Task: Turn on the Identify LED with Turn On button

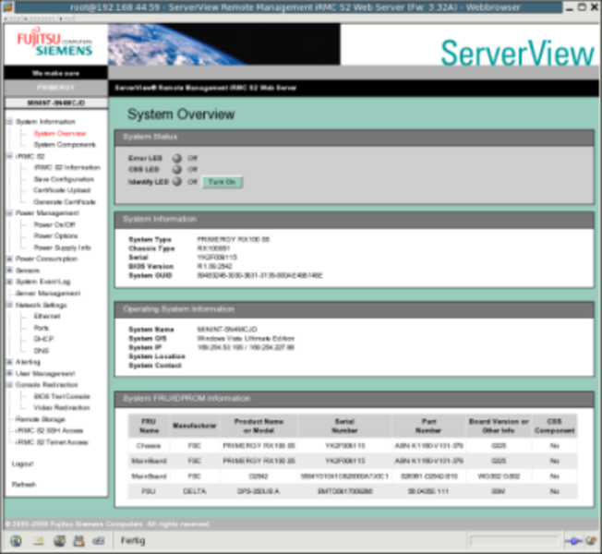Action: point(222,182)
